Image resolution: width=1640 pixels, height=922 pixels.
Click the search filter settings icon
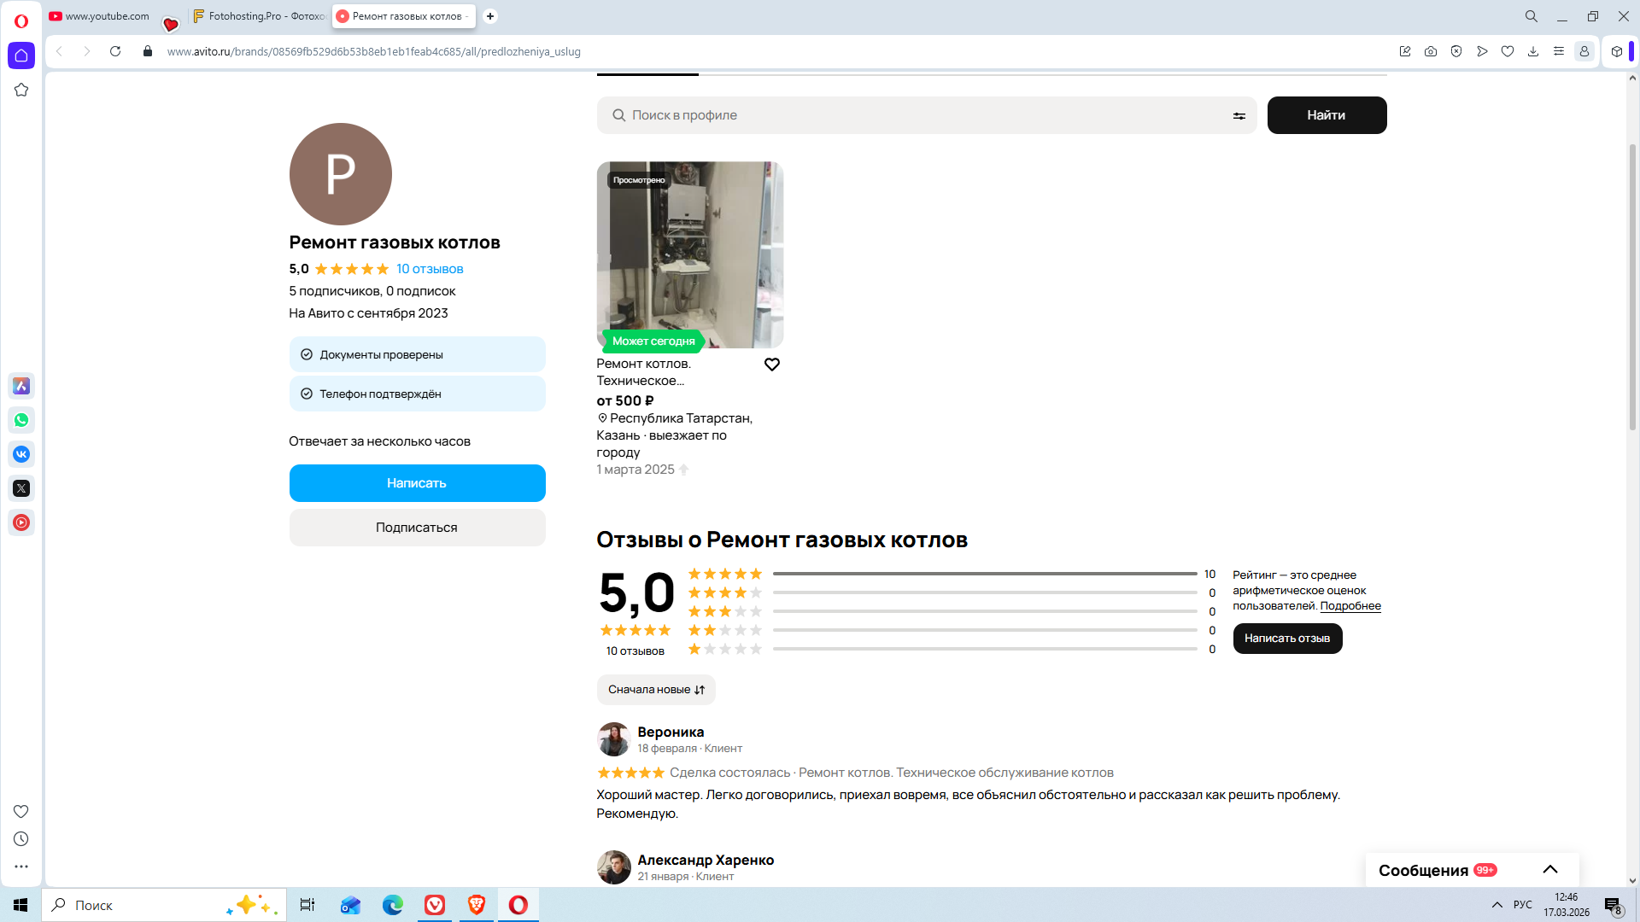point(1239,116)
